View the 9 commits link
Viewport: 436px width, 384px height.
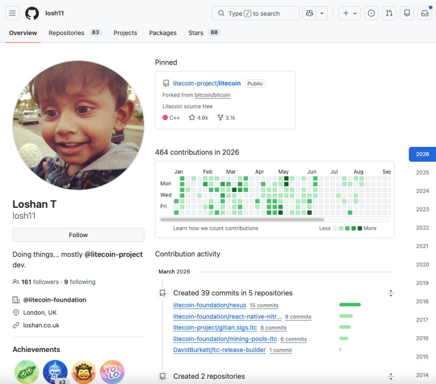coord(298,317)
